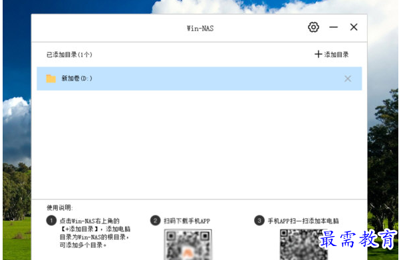Click the folder icon of 新加卷 (D:)

pos(51,78)
